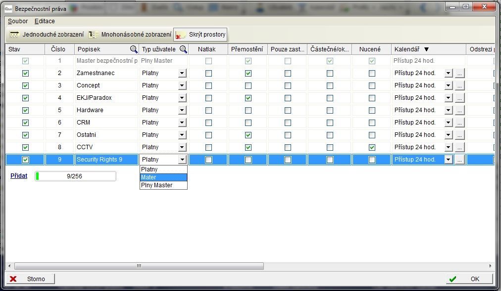Open Kalendář dropdown for CRM row
501x291 pixels.
click(x=449, y=123)
